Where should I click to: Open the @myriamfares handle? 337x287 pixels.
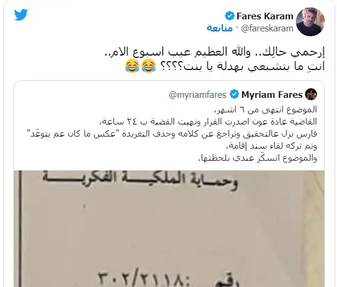tap(197, 95)
